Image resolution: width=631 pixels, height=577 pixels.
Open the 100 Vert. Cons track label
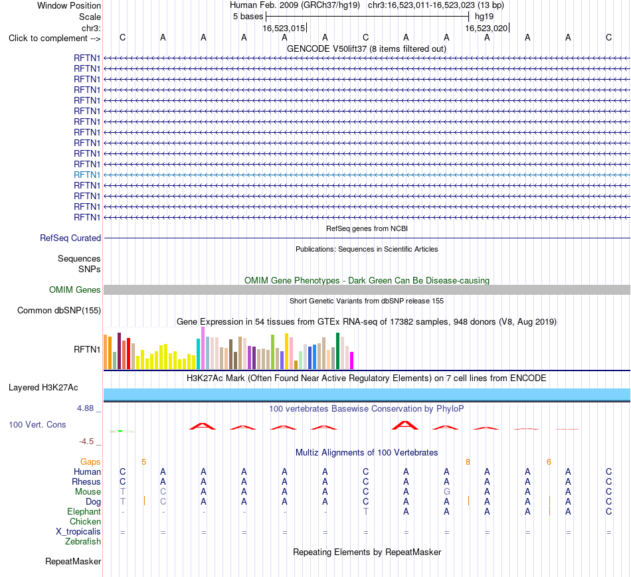(37, 424)
